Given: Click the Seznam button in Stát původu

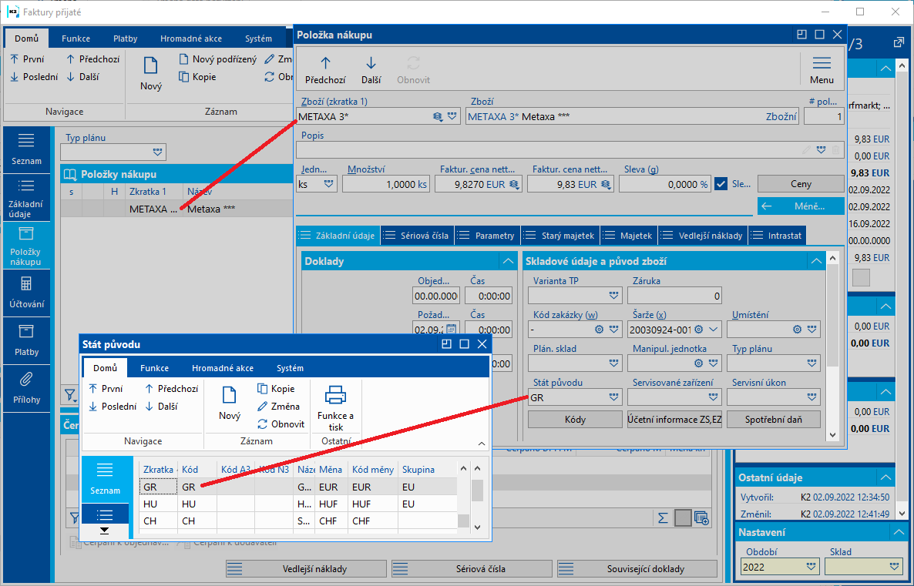Looking at the screenshot, I should click(105, 479).
